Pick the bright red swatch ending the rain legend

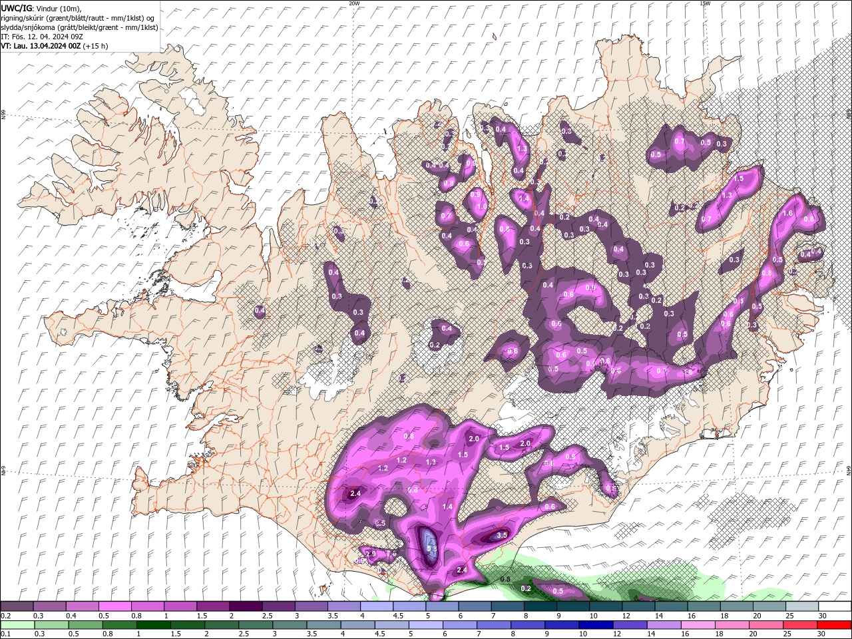click(x=835, y=625)
